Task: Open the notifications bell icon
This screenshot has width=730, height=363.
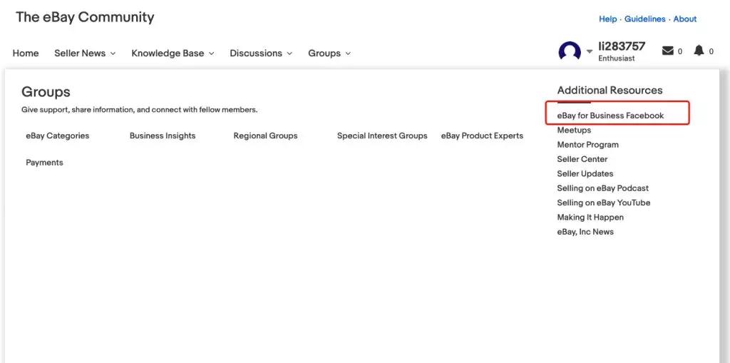Action: click(x=699, y=51)
